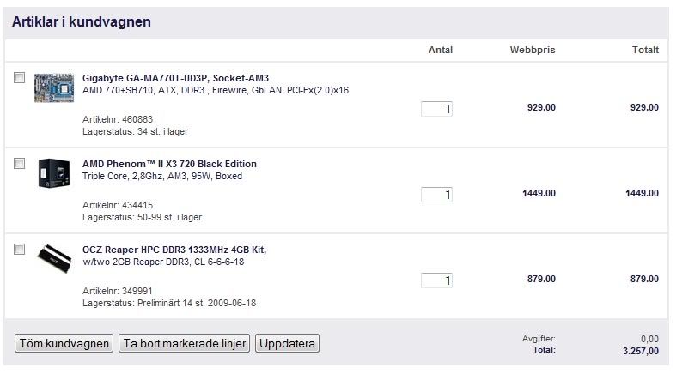Click the Webbpris column header
The width and height of the screenshot is (676, 374).
pos(533,51)
